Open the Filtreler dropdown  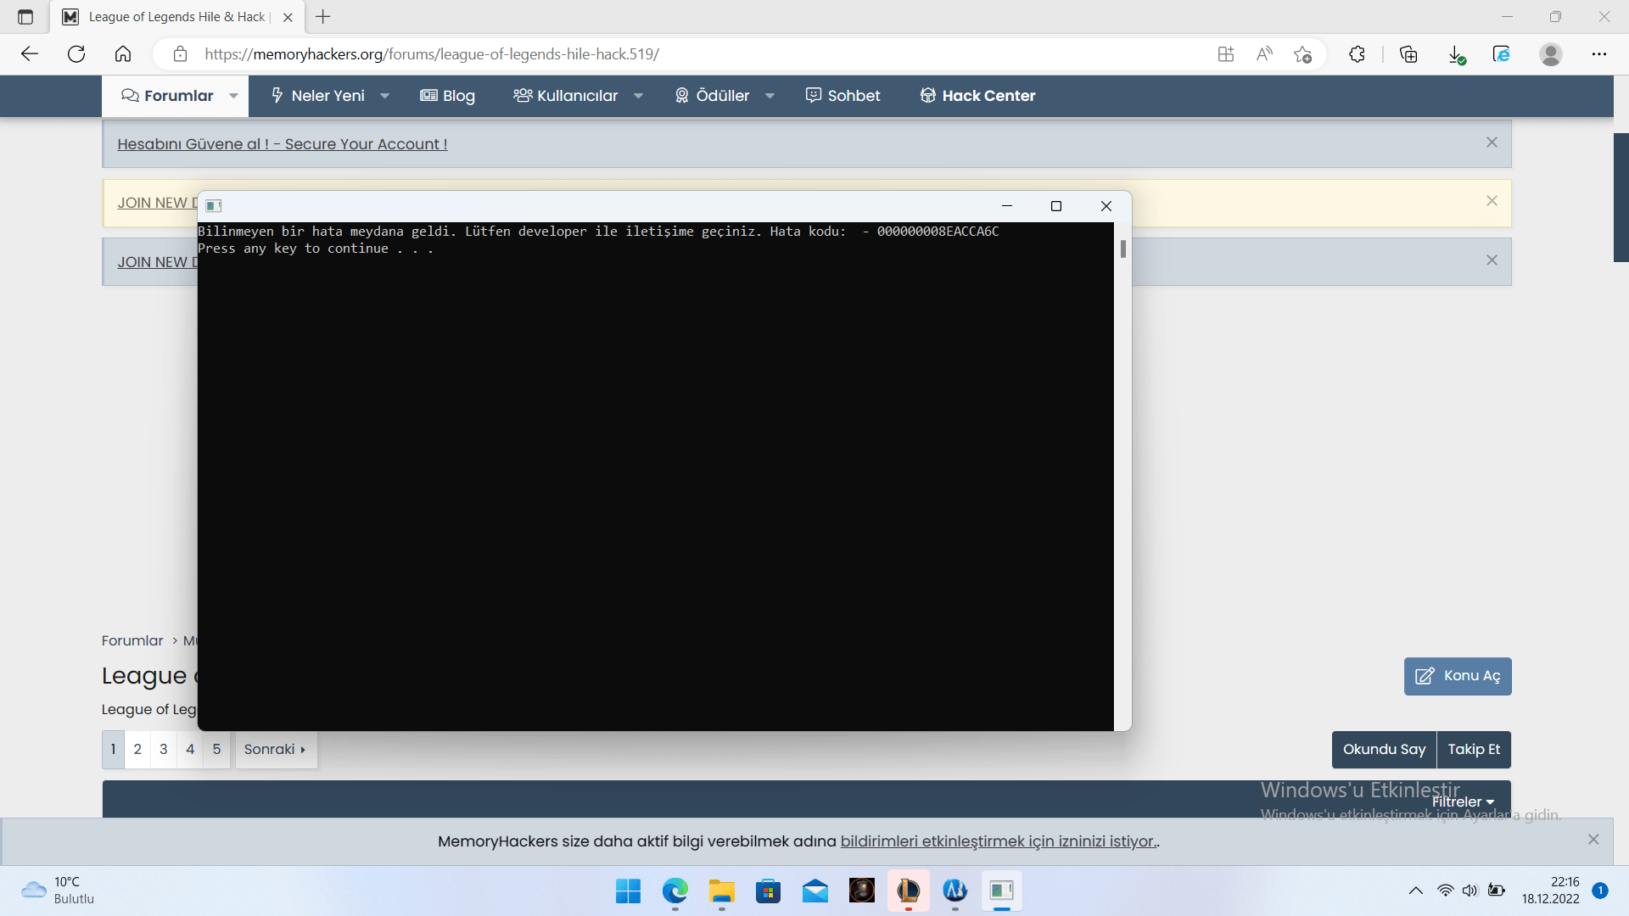(x=1463, y=802)
